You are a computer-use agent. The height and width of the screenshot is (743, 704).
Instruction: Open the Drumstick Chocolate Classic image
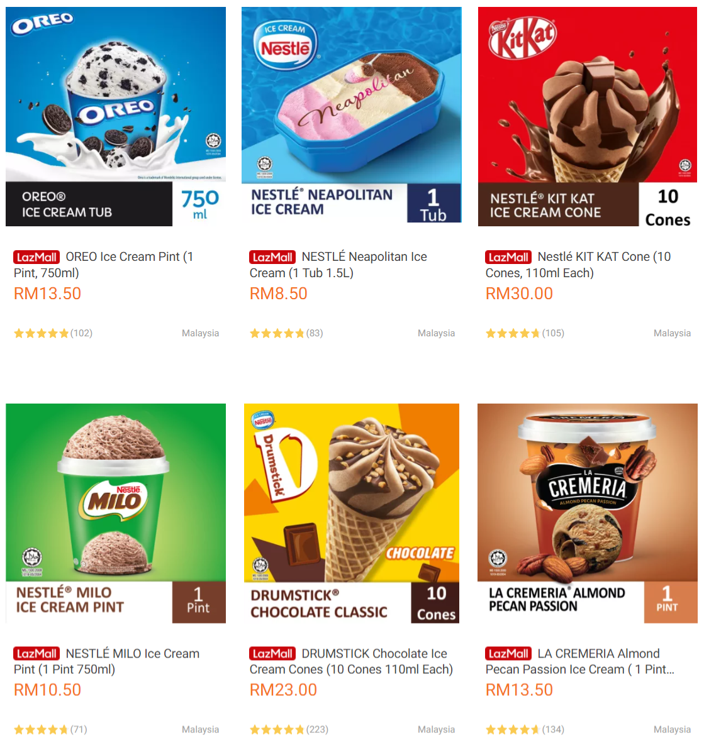[x=352, y=513]
